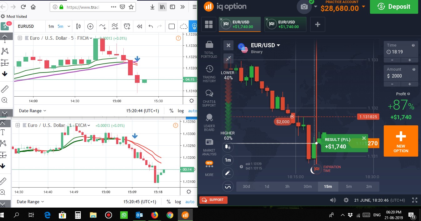Switch to inactive EUR/USD tab
421x221 pixels.
pyautogui.click(x=285, y=24)
